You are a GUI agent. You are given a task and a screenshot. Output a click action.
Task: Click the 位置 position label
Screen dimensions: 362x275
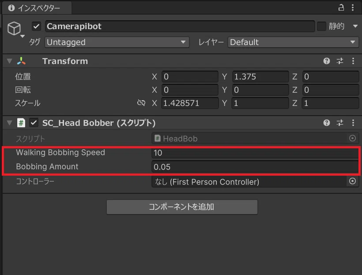coord(23,76)
